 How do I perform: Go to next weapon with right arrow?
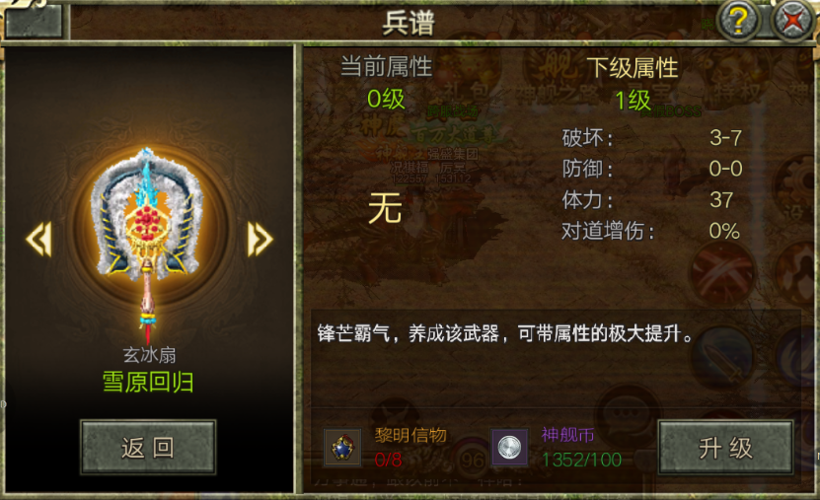click(260, 240)
